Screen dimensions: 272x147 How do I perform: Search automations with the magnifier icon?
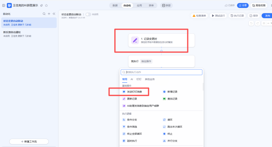(44, 14)
